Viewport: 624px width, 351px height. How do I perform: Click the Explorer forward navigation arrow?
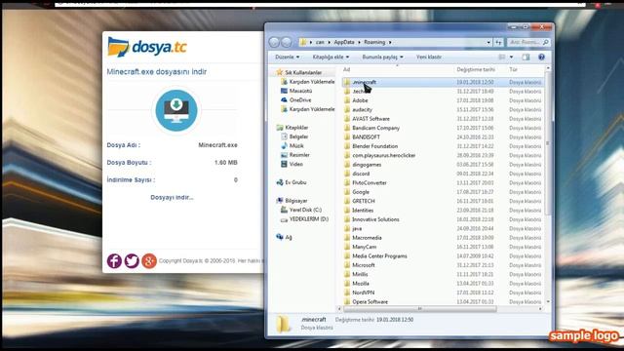tap(286, 42)
